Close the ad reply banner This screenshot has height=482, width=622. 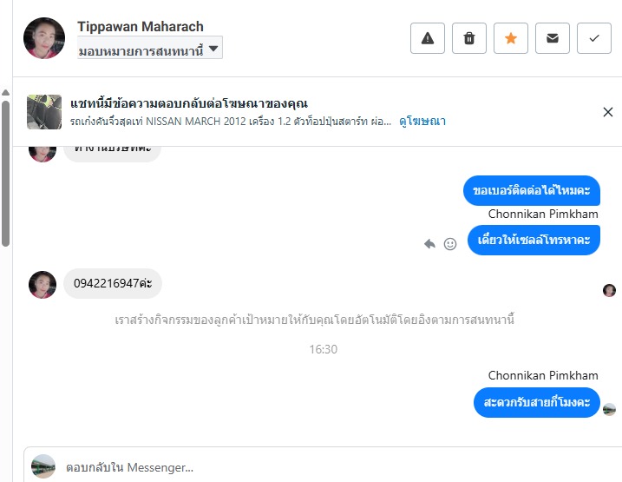[x=608, y=111]
